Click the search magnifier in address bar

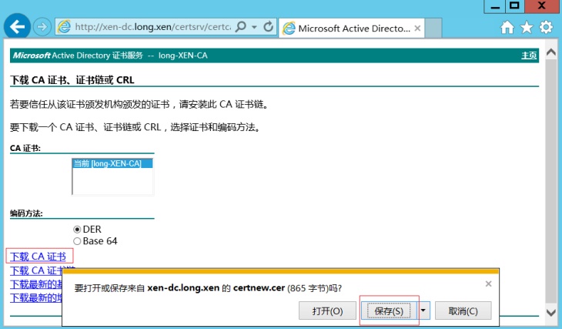tap(241, 26)
